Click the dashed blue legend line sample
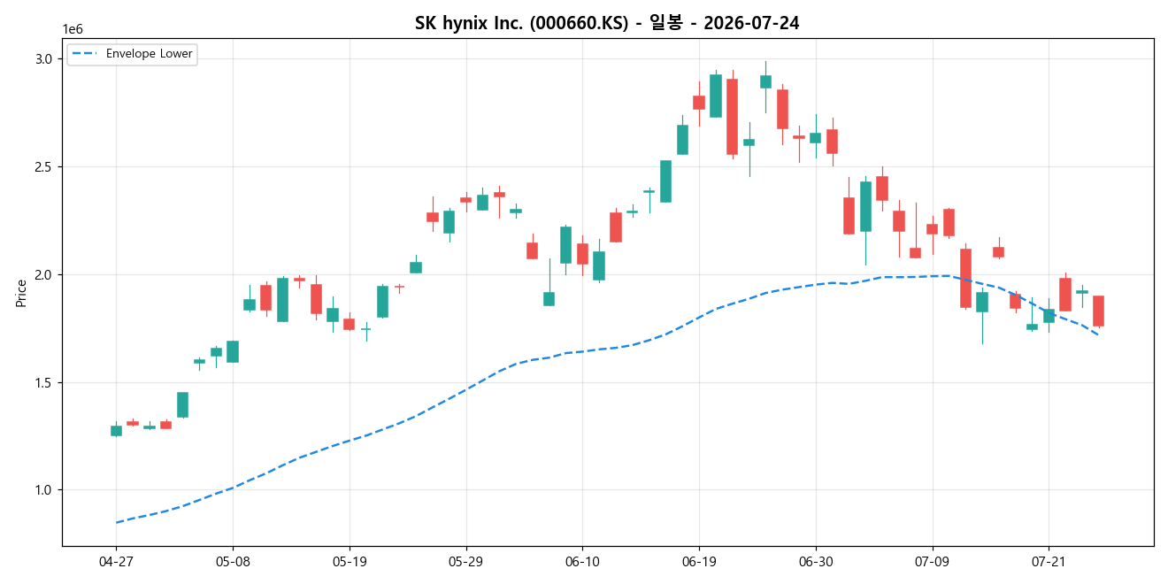 pos(86,54)
